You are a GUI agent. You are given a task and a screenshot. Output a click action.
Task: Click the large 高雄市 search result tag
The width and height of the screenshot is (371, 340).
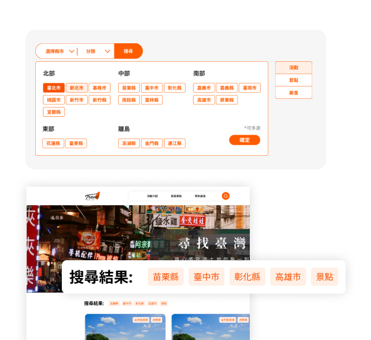pyautogui.click(x=288, y=277)
